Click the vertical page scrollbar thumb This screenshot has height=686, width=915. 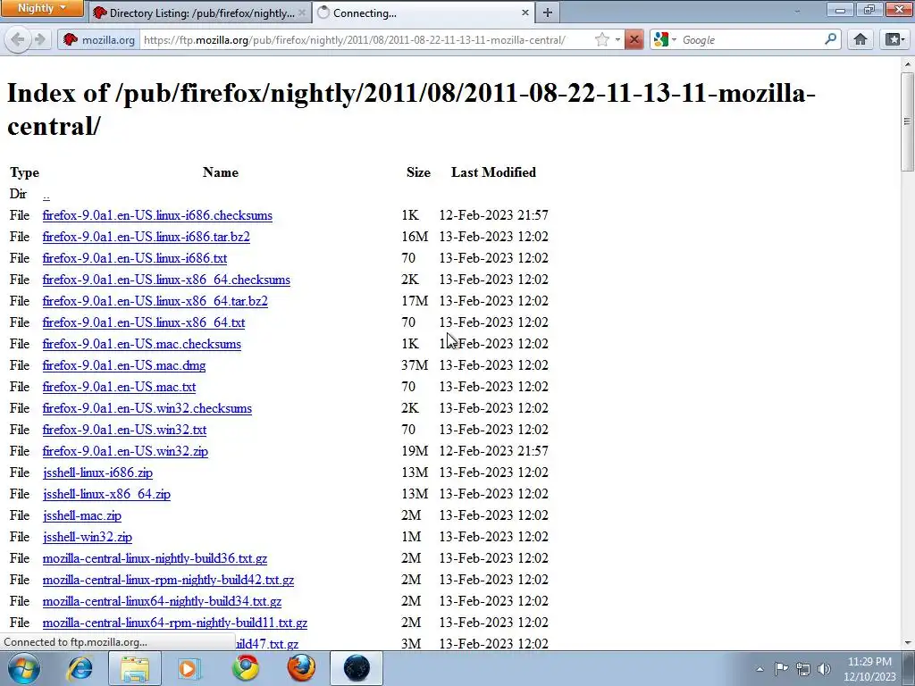tap(908, 121)
